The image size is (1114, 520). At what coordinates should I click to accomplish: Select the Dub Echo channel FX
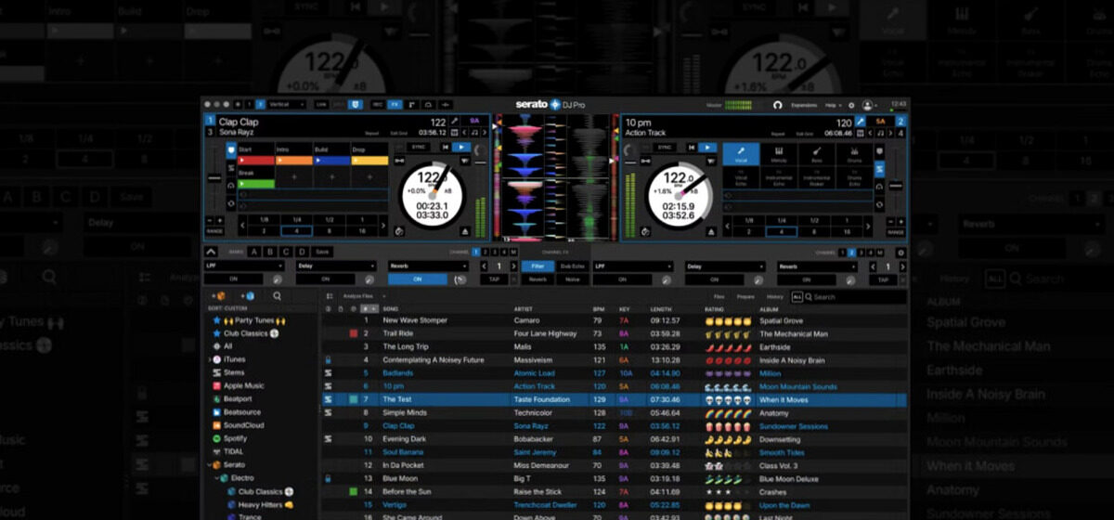(572, 266)
